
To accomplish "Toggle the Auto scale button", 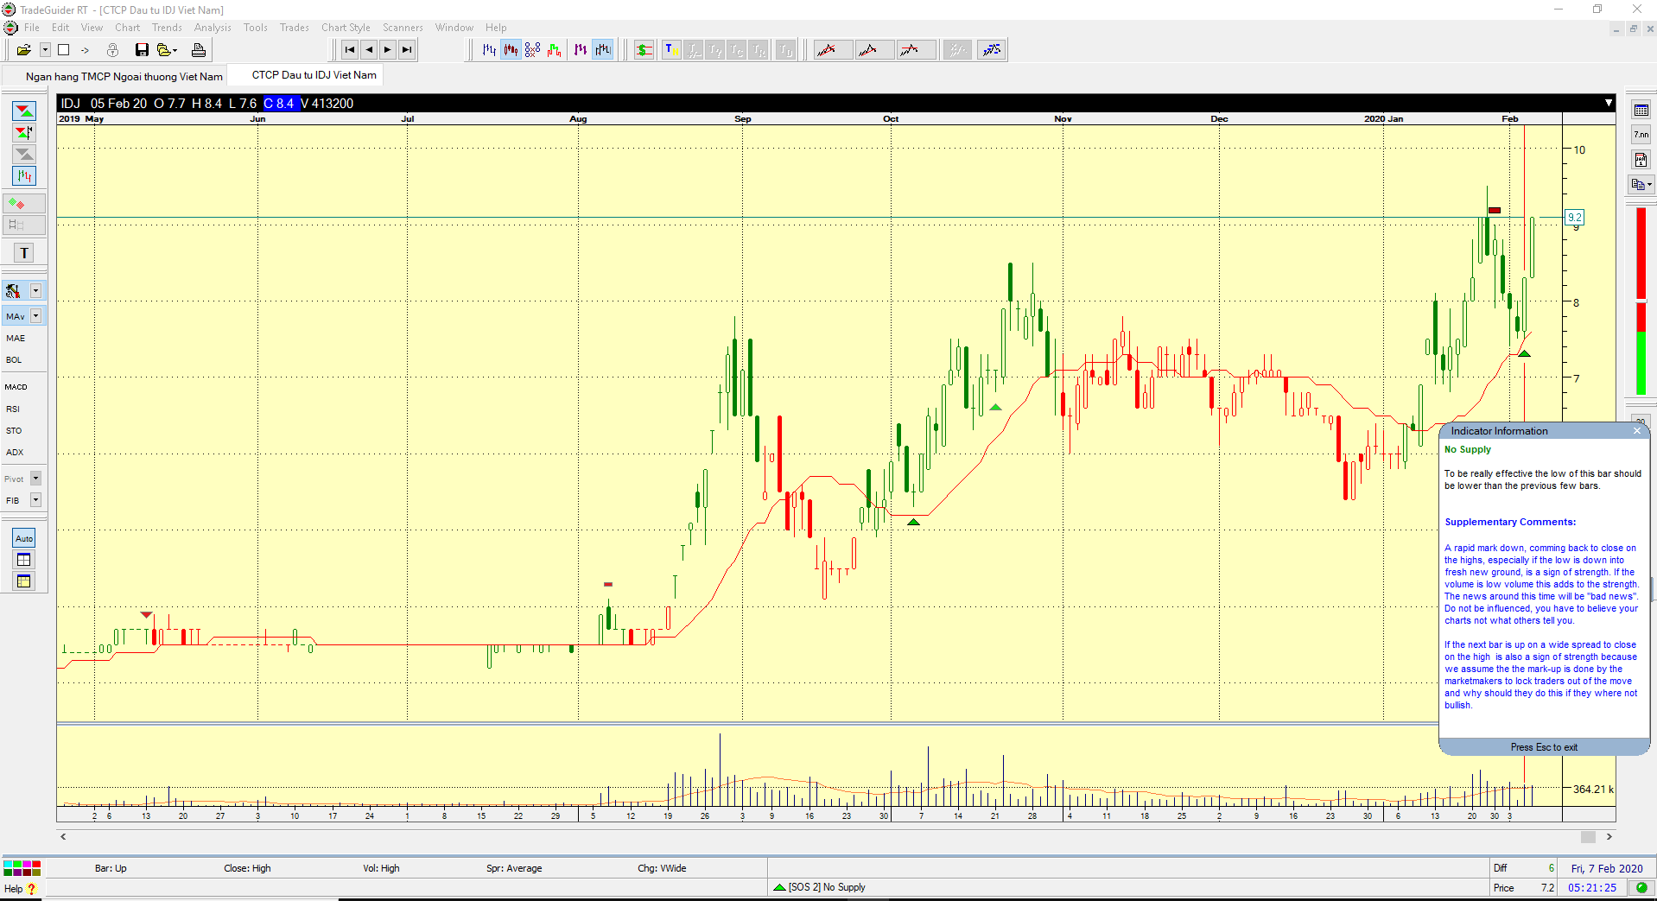I will click(24, 538).
